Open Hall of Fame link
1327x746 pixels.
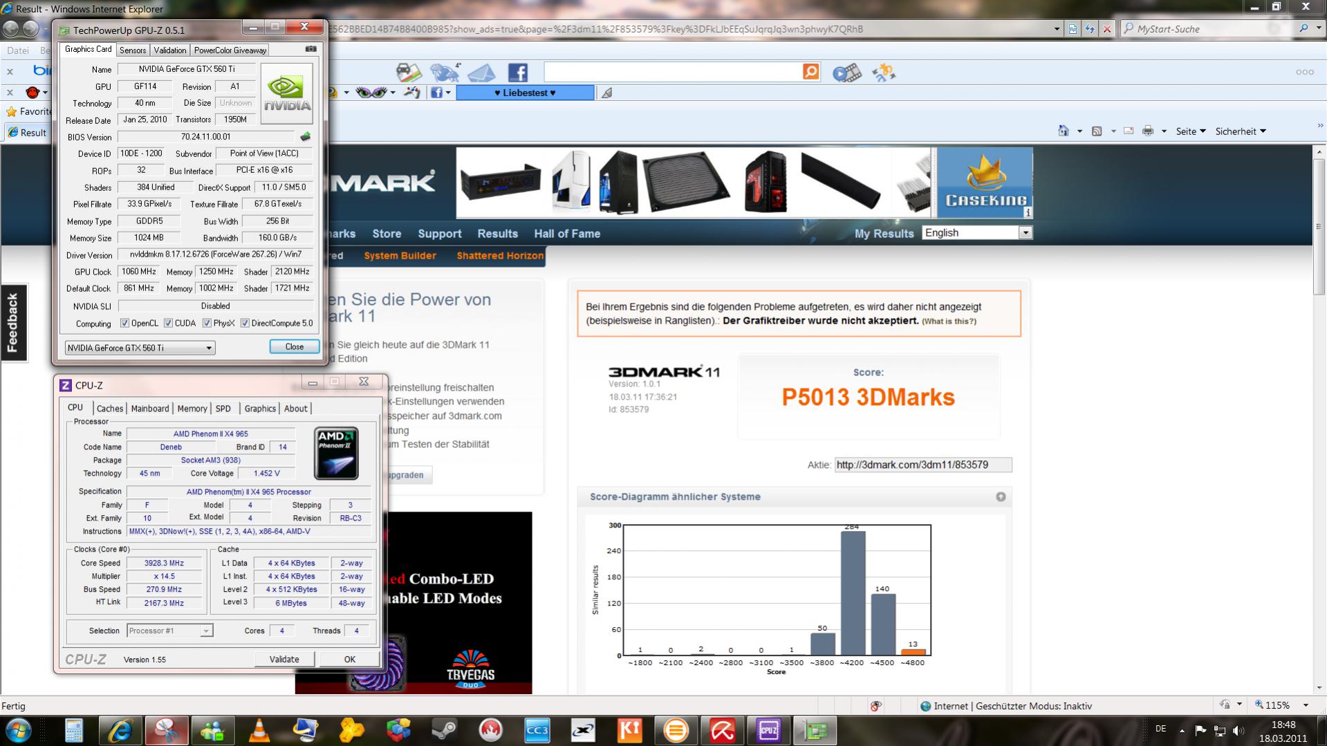pos(567,234)
